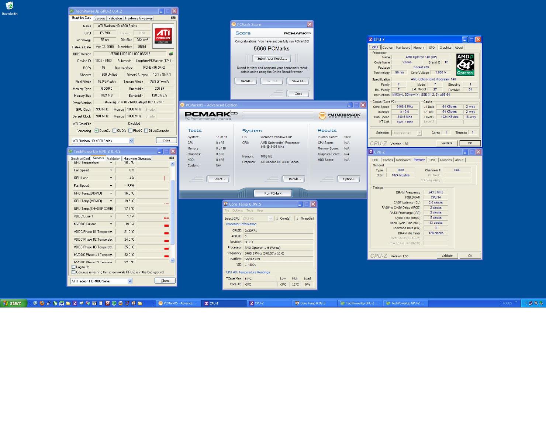The height and width of the screenshot is (443, 546).
Task: Enable Continue refreshing in background checkbox
Action: [73, 272]
